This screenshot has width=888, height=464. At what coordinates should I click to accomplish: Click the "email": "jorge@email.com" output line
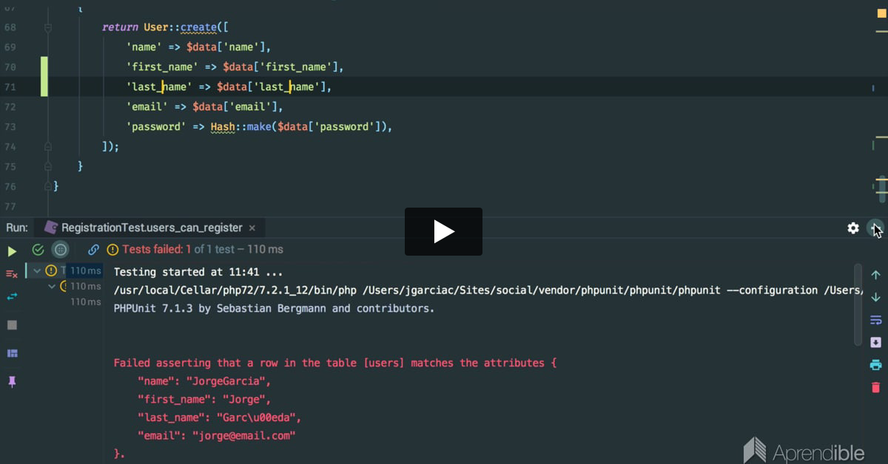217,436
